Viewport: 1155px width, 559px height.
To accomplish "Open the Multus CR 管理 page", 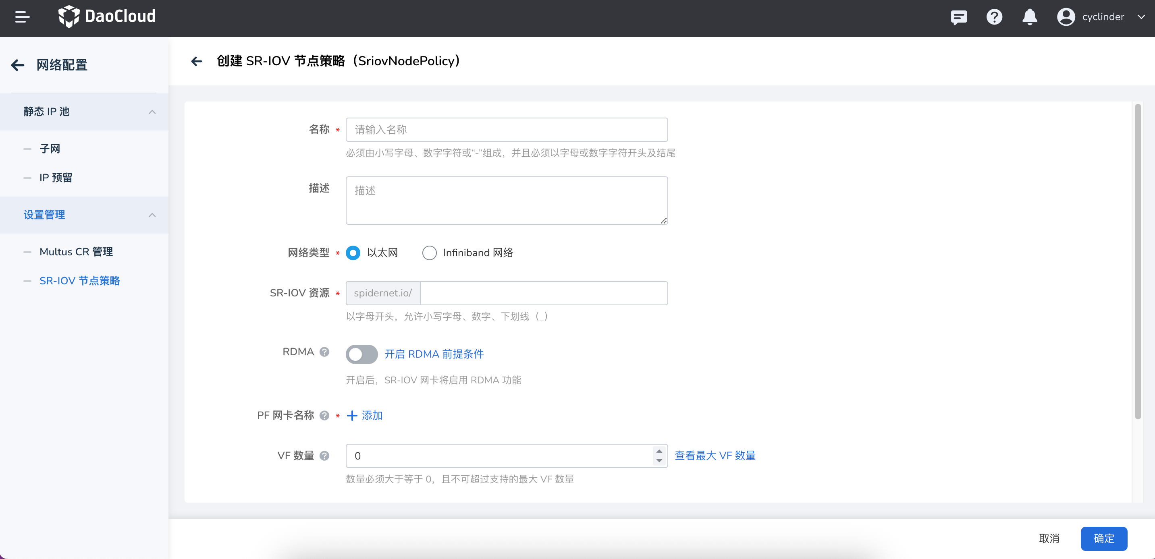I will [76, 252].
